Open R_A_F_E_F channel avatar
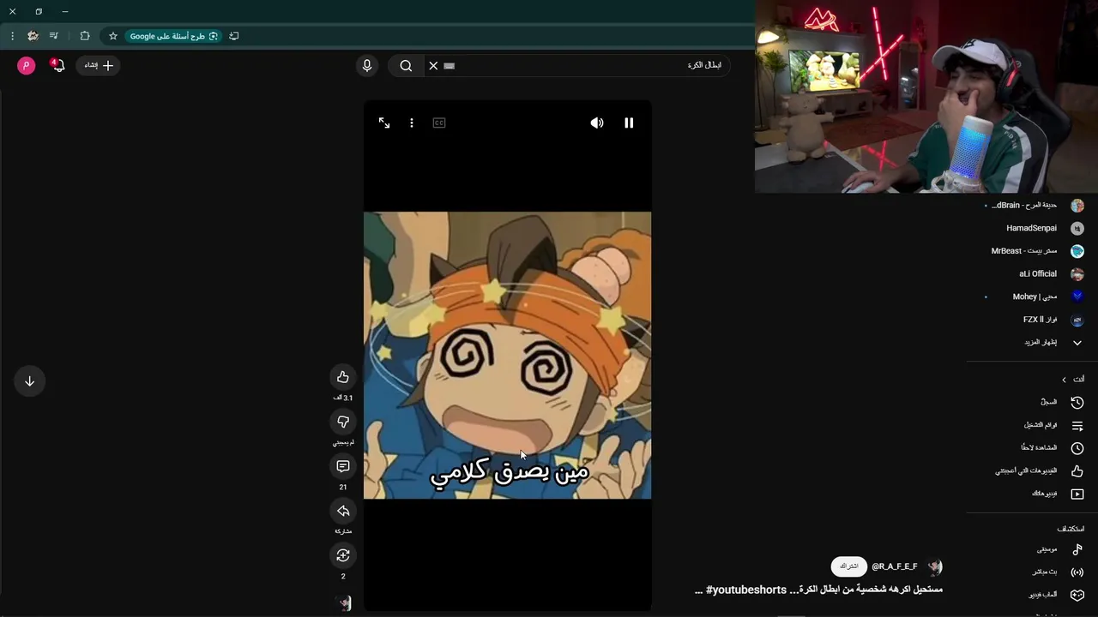Image resolution: width=1098 pixels, height=617 pixels. tap(934, 566)
